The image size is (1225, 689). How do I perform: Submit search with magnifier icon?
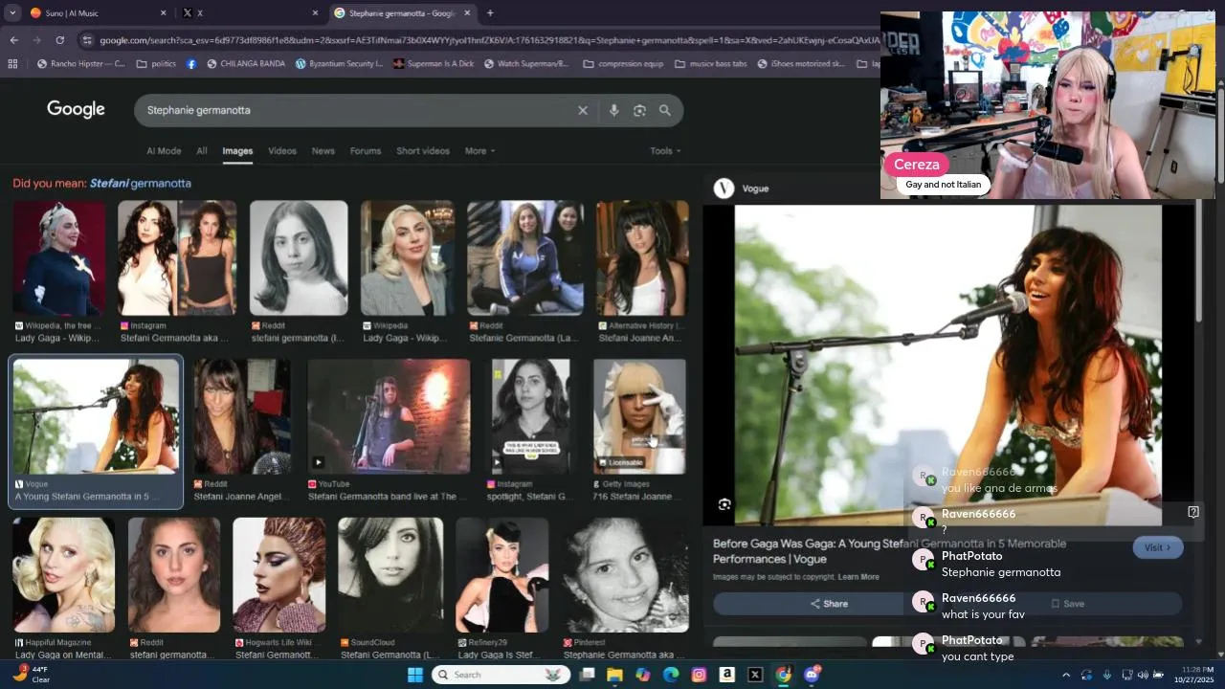[x=665, y=110]
